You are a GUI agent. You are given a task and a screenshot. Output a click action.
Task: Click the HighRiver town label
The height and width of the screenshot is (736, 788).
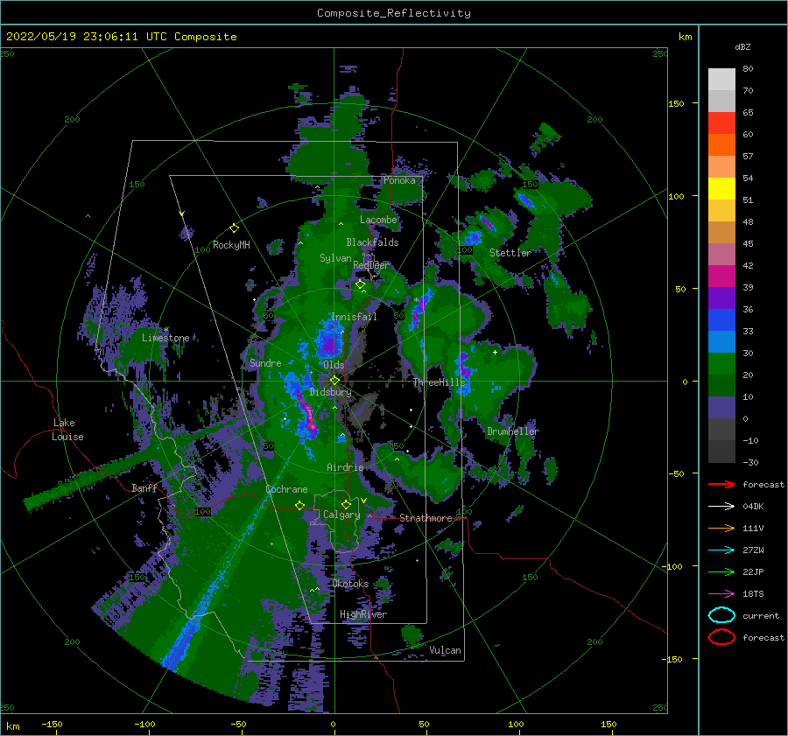click(x=363, y=614)
